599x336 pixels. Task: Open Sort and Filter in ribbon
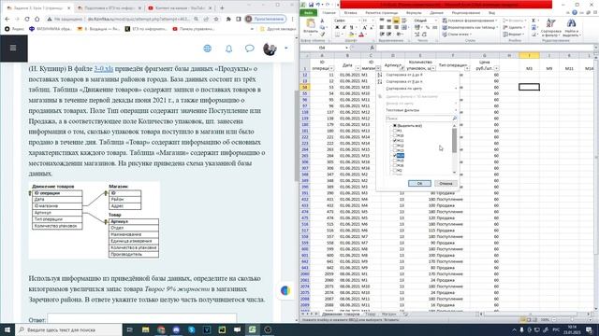[551, 27]
